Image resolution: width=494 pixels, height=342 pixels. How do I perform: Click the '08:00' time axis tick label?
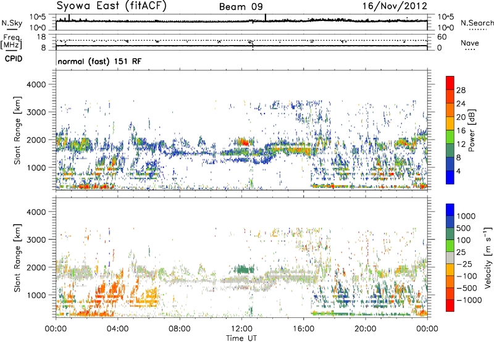pyautogui.click(x=180, y=329)
